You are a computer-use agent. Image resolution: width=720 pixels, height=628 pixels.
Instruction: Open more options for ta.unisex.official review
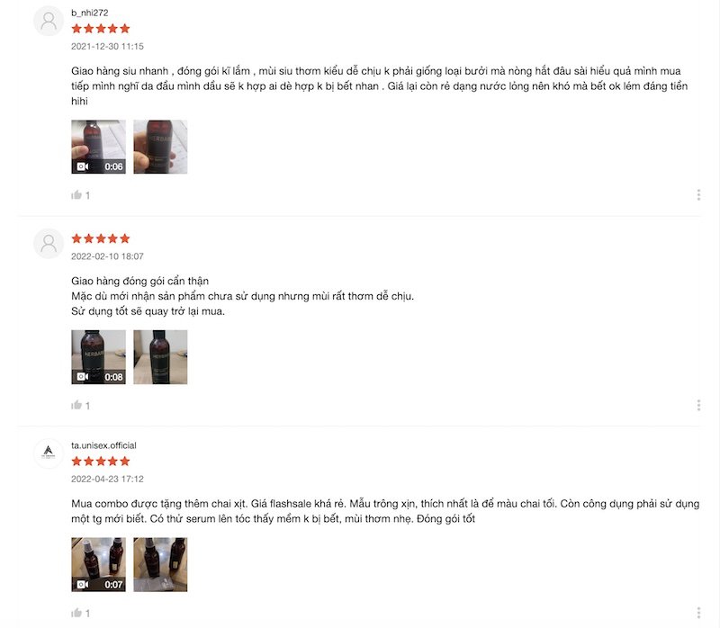698,613
